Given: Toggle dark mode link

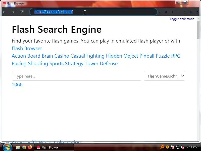Looking at the screenshot, I should point(182,19).
